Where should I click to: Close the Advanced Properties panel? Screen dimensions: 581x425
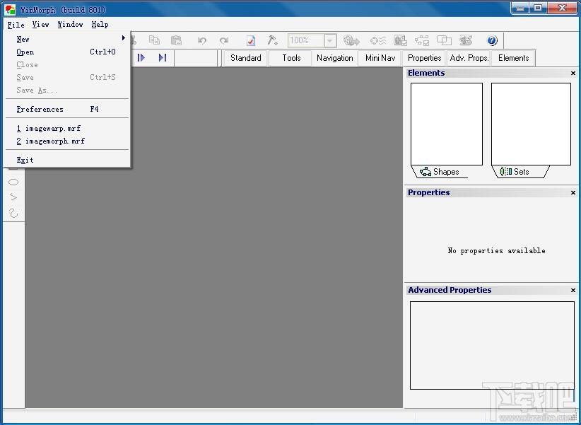pos(573,290)
